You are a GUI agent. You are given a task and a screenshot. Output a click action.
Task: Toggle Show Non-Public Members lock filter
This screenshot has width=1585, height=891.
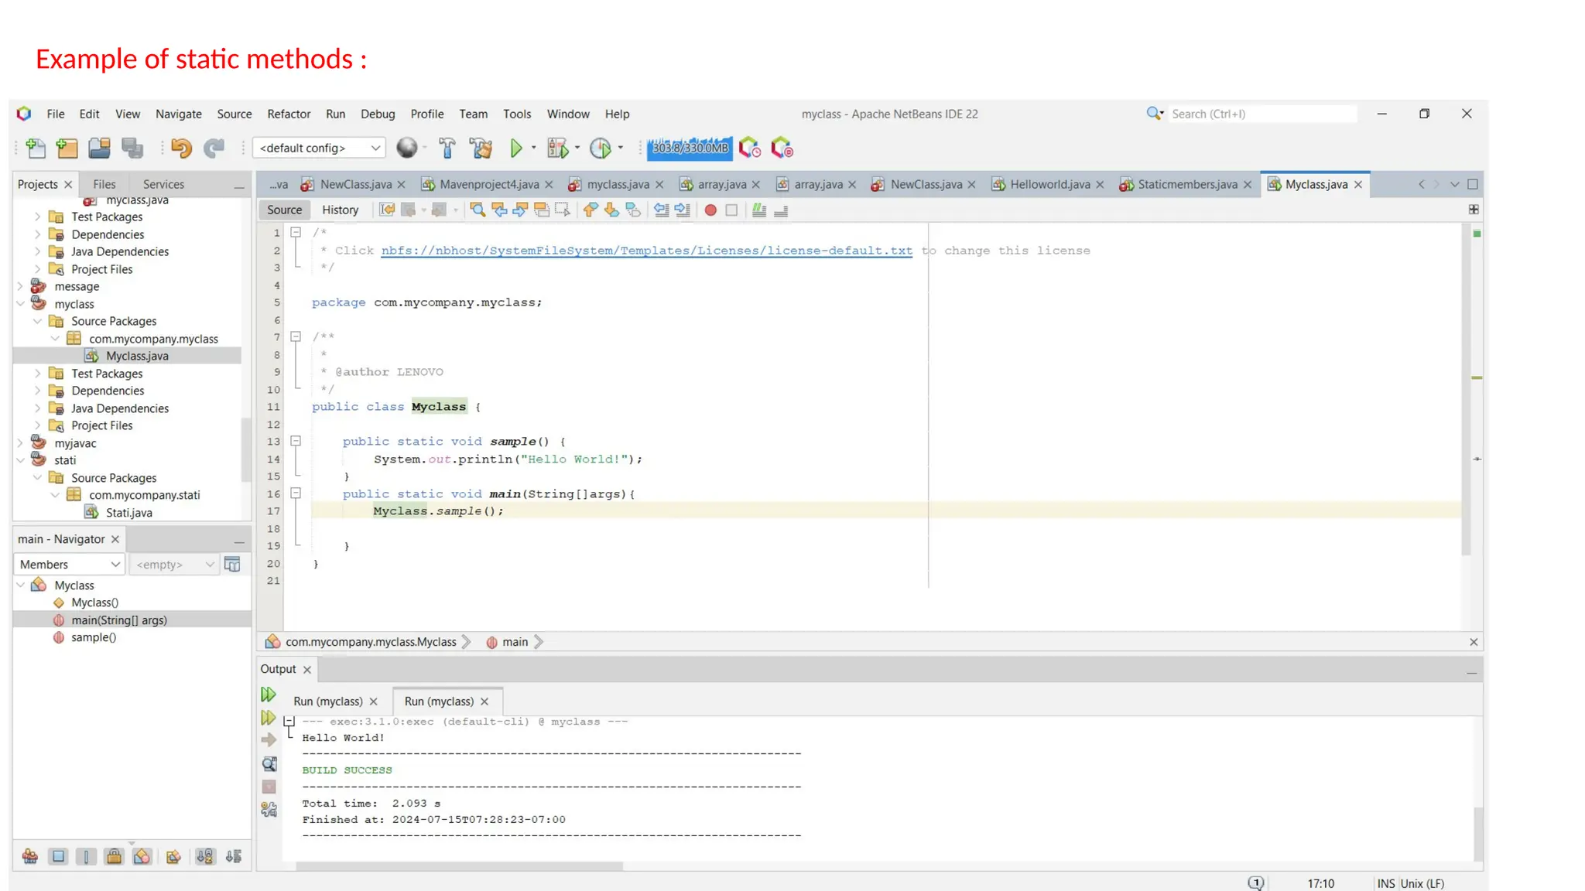pos(114,856)
